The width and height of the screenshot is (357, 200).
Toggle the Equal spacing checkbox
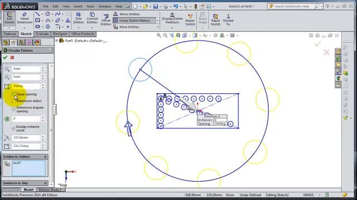[x=13, y=94]
